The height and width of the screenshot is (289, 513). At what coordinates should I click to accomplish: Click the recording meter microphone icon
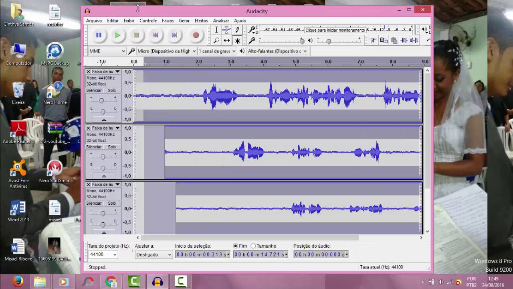point(252,30)
